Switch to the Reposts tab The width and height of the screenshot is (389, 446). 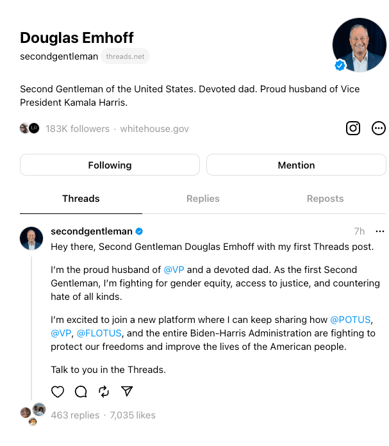coord(325,199)
